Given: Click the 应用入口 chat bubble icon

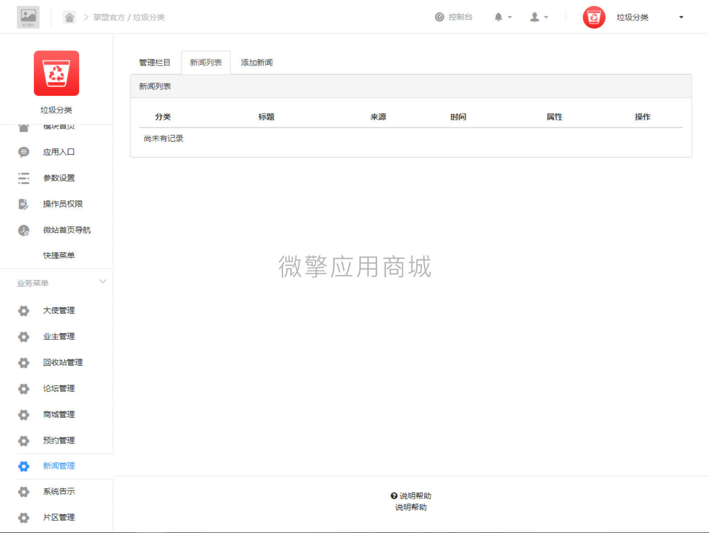Looking at the screenshot, I should (24, 152).
